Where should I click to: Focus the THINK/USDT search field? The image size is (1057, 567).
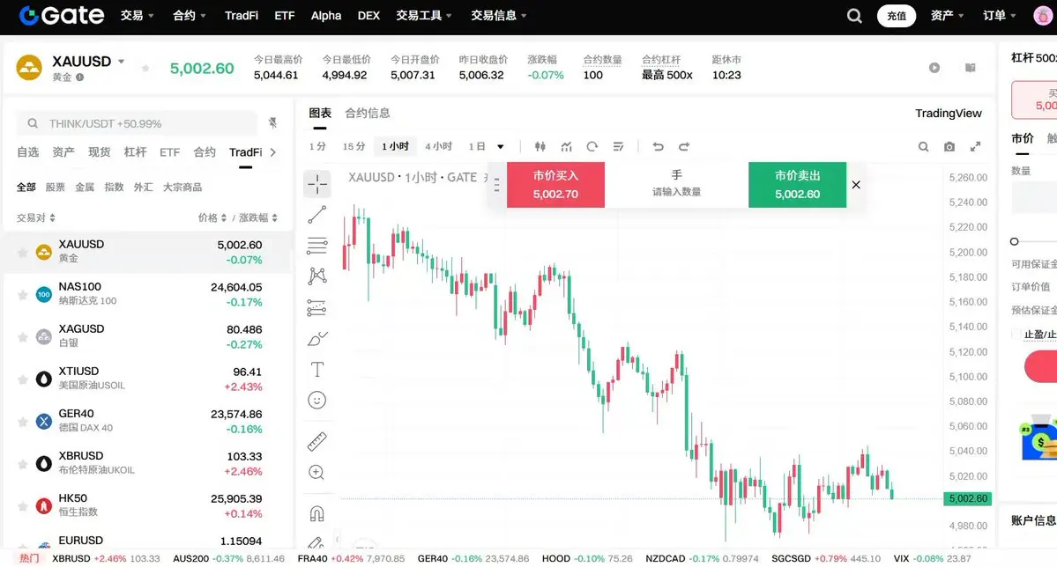click(x=136, y=123)
